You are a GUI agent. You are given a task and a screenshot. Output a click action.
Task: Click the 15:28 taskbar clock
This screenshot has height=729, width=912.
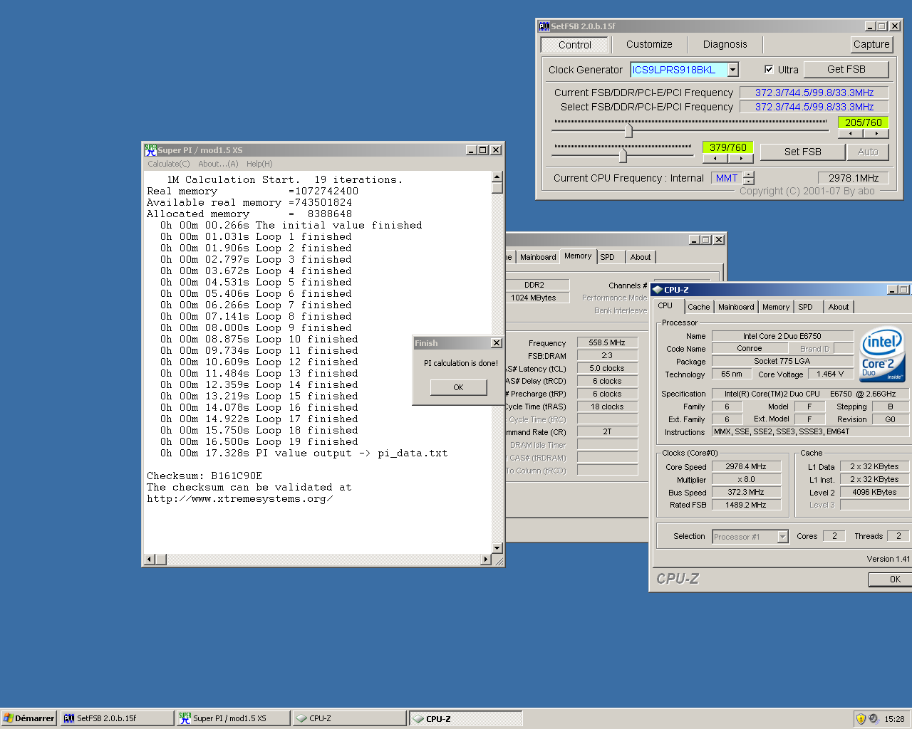(x=894, y=719)
